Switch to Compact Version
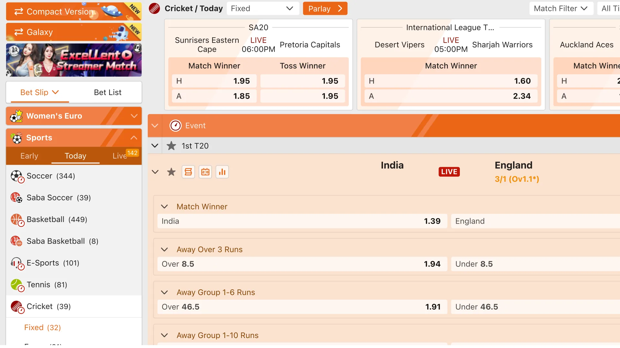 coord(59,11)
